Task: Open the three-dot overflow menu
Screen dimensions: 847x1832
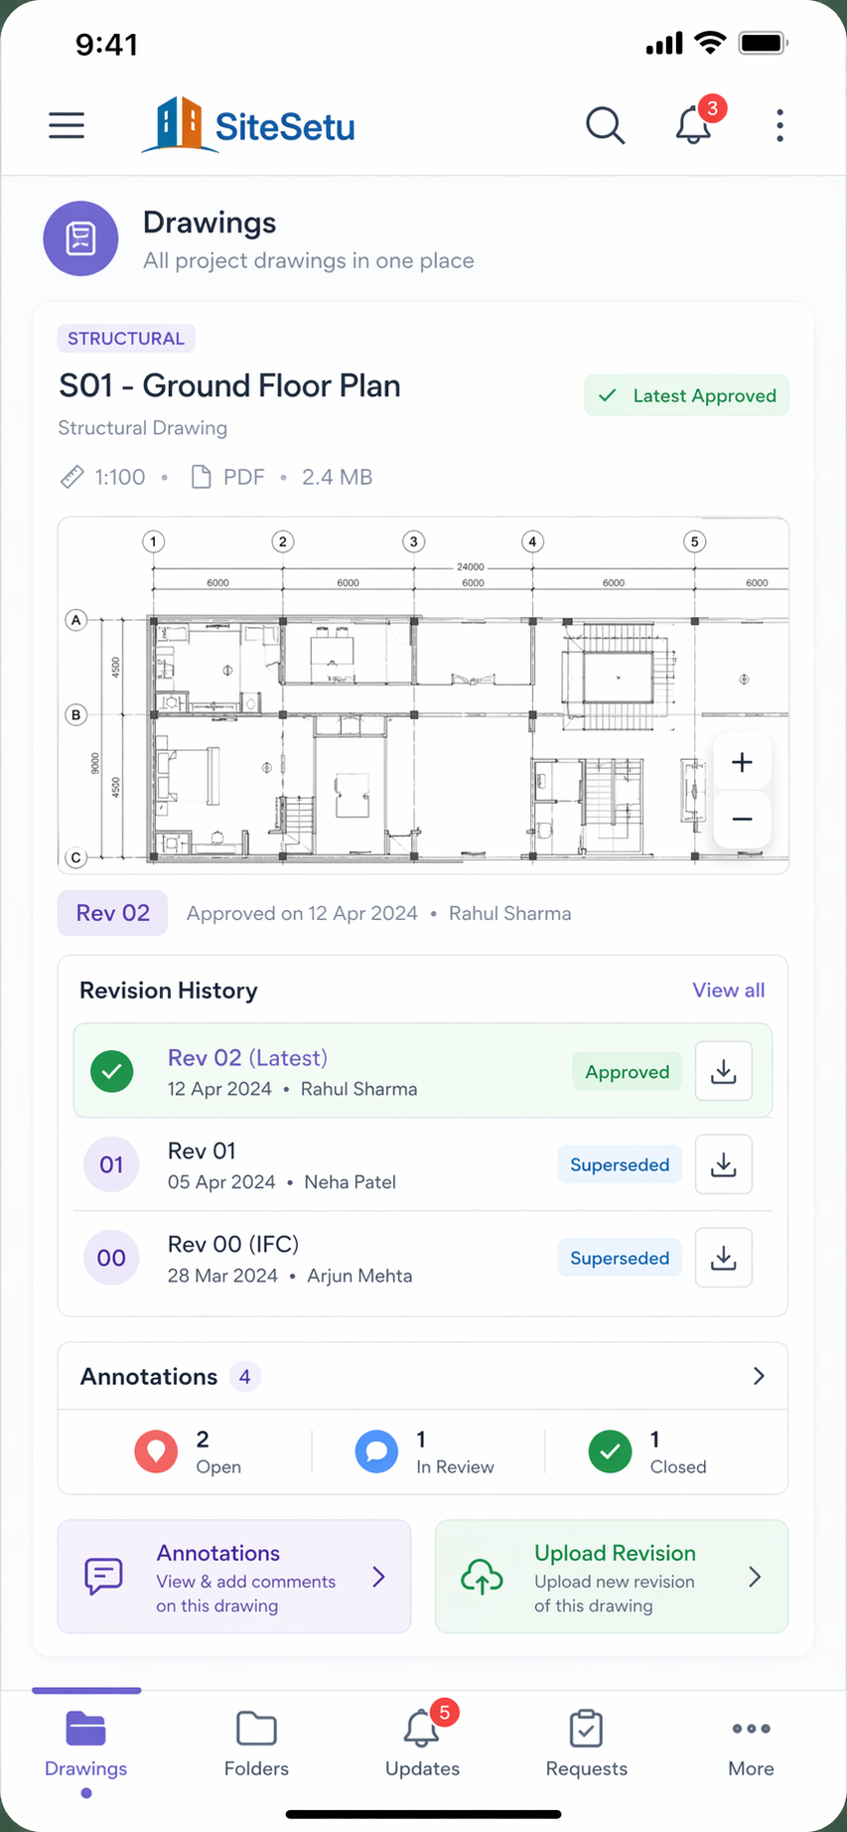Action: [780, 125]
